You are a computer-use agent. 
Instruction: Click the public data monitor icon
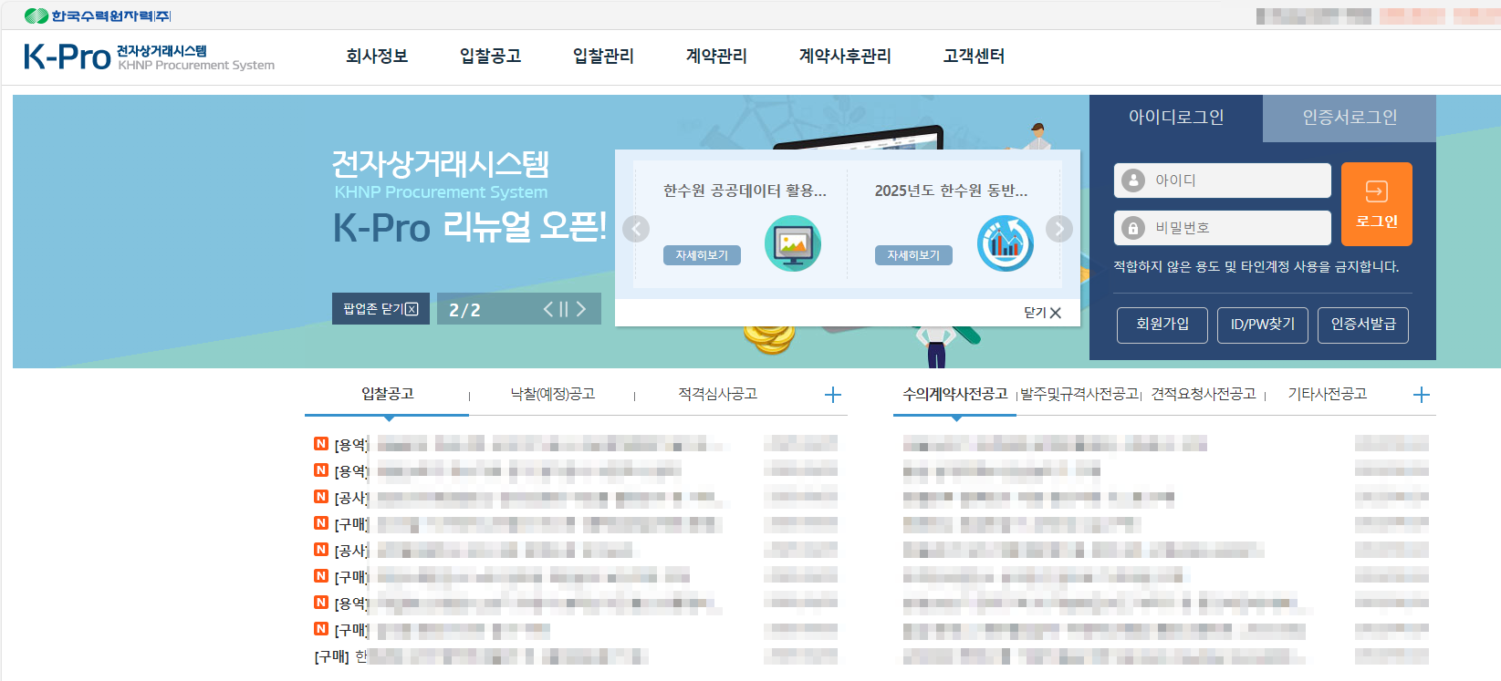click(793, 243)
